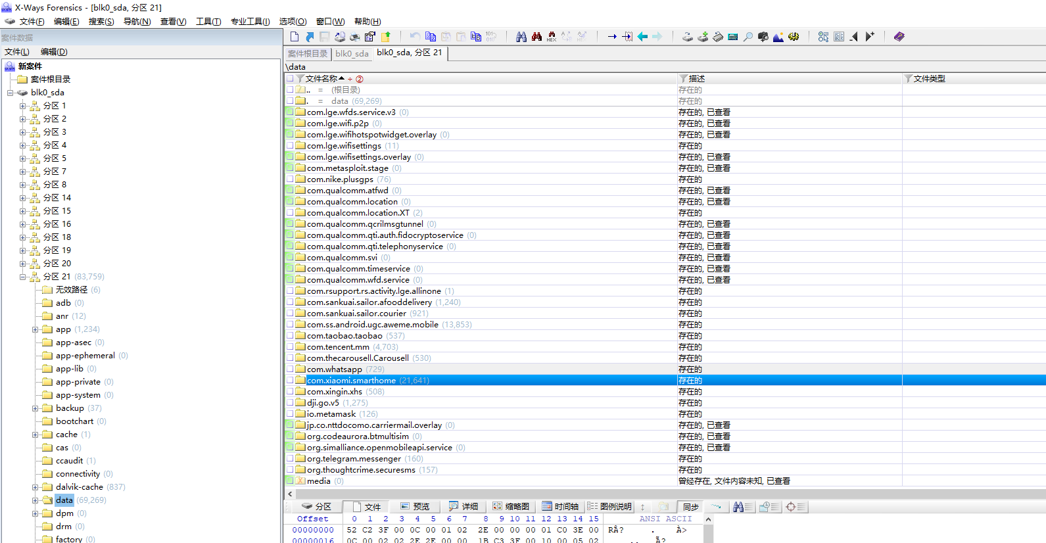Click the simultaneous search binoculars list icon
This screenshot has width=1046, height=543.
tap(744, 507)
